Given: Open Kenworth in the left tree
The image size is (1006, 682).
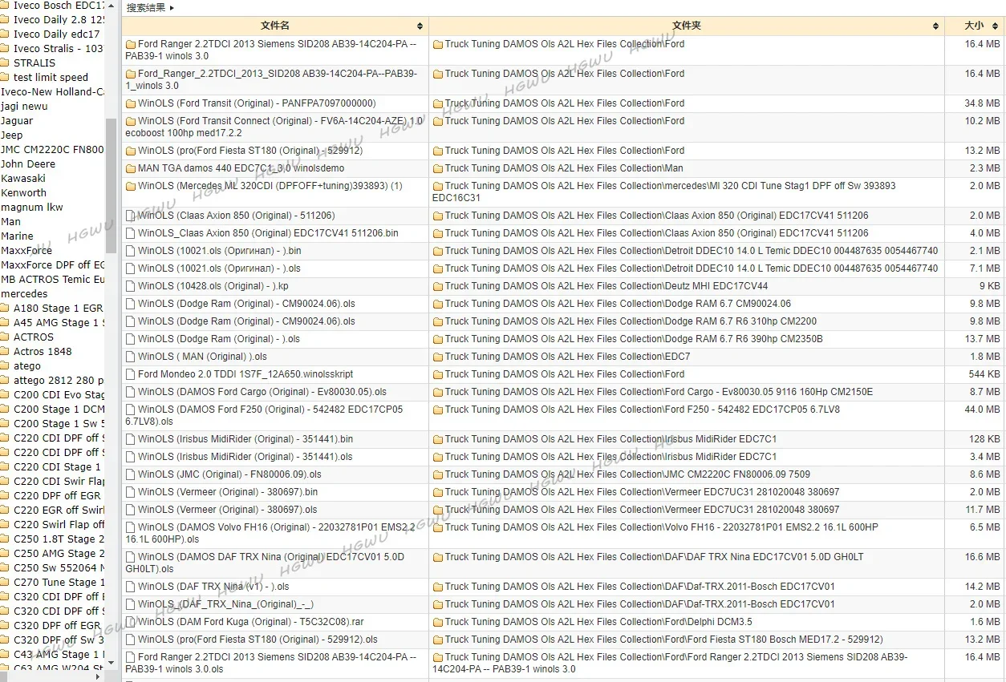Looking at the screenshot, I should [x=24, y=192].
